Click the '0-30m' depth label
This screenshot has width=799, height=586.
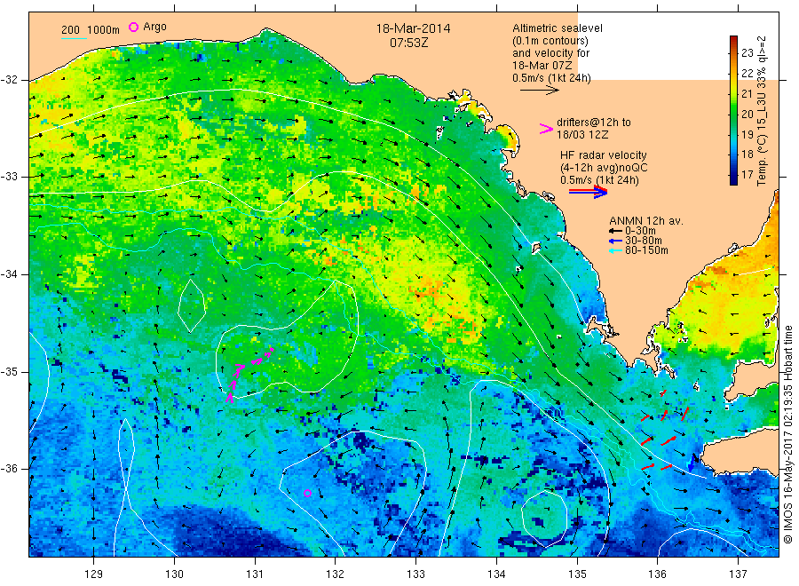click(640, 231)
